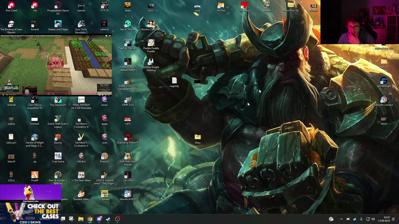This screenshot has width=399, height=224.
Task: Open Amenti game shortcut
Action: point(35,26)
